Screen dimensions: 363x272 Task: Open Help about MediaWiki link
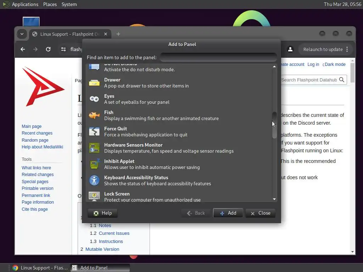[43, 147]
